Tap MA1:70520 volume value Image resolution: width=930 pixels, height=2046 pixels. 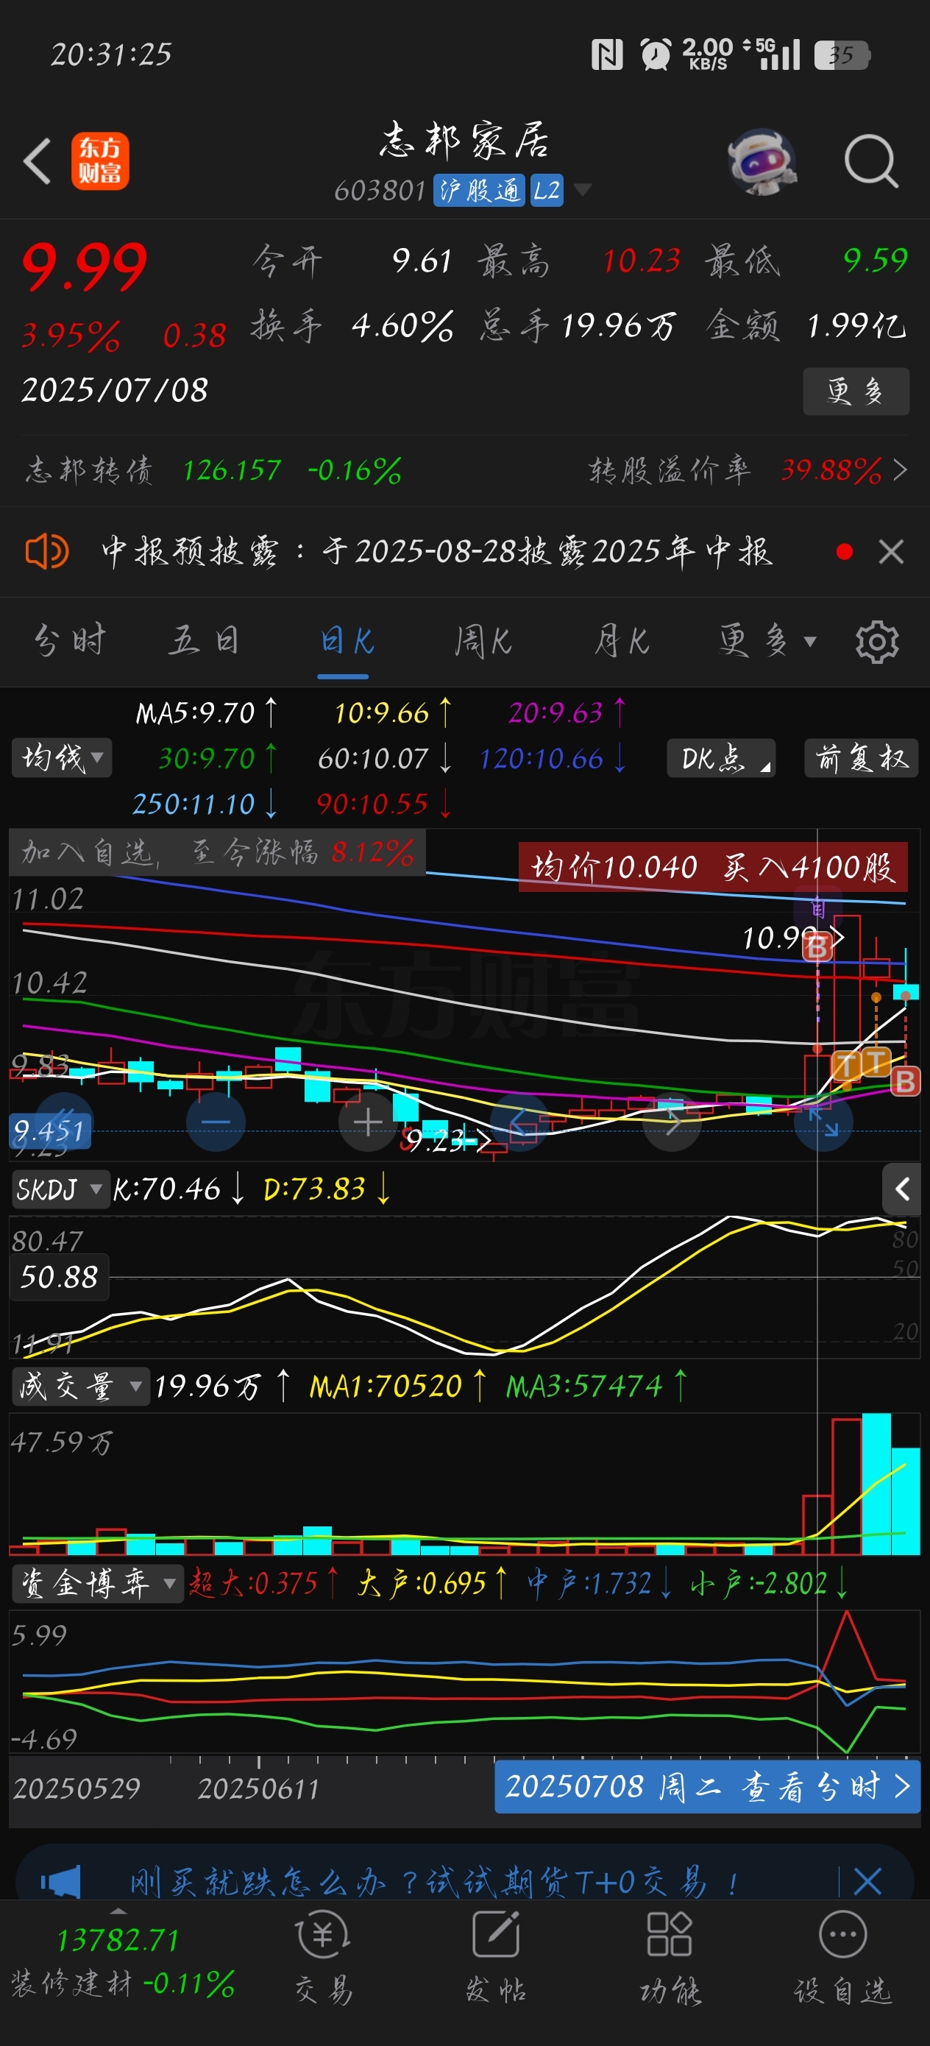pos(397,1386)
